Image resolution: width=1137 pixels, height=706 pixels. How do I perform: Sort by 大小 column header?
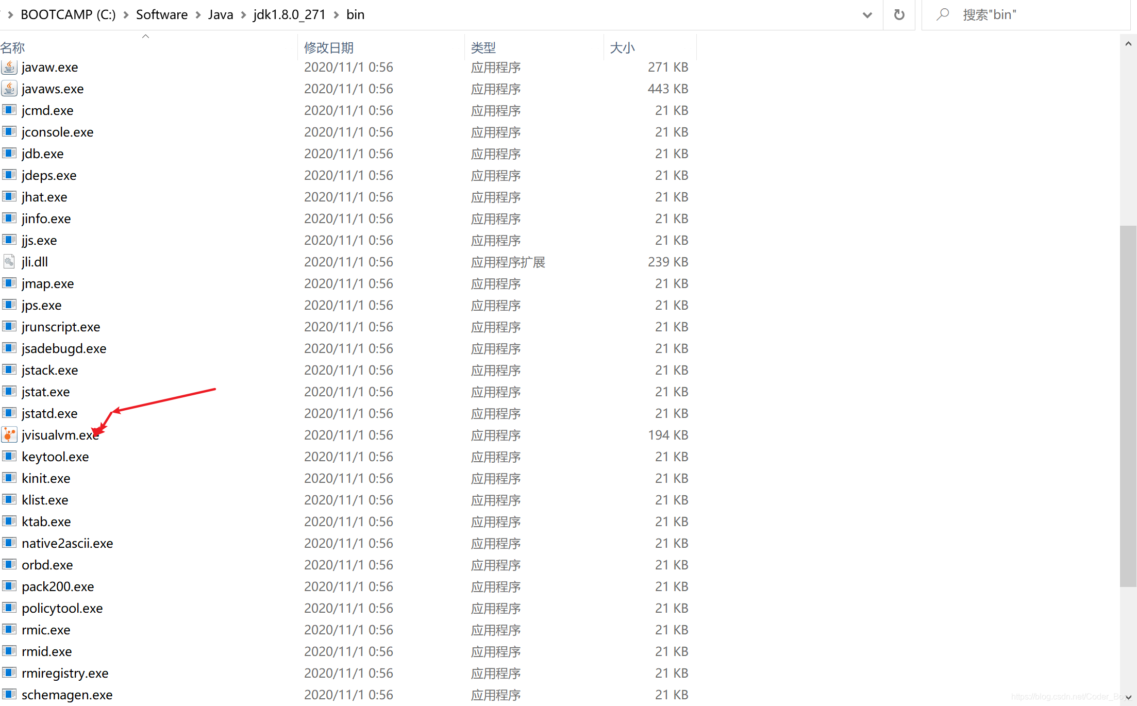pyautogui.click(x=622, y=48)
